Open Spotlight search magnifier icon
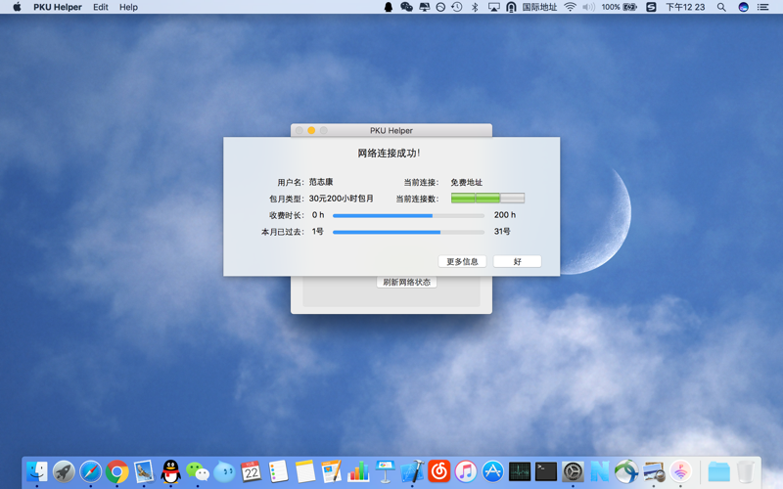This screenshot has width=783, height=489. pos(721,7)
